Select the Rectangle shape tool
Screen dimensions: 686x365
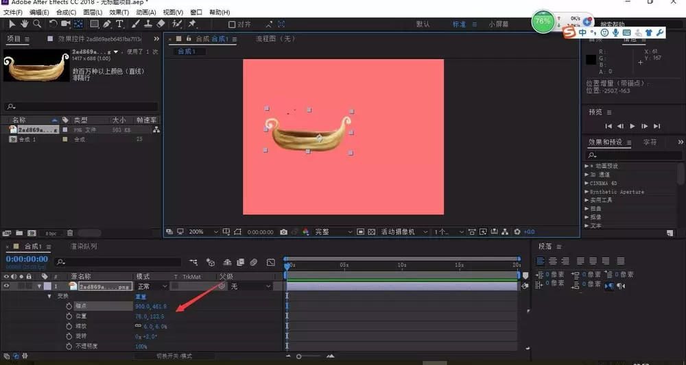[x=94, y=24]
